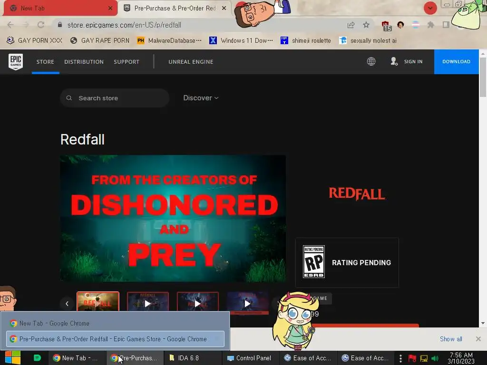This screenshot has width=487, height=365.
Task: Click the magnifier icon in Search store
Action: click(x=69, y=98)
